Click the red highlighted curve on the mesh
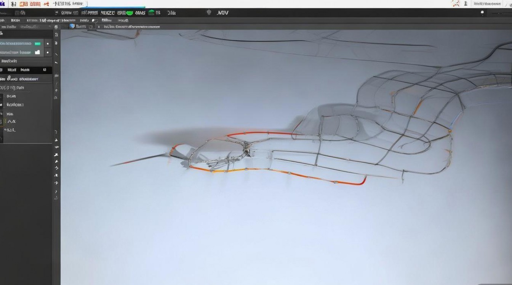 [263, 133]
